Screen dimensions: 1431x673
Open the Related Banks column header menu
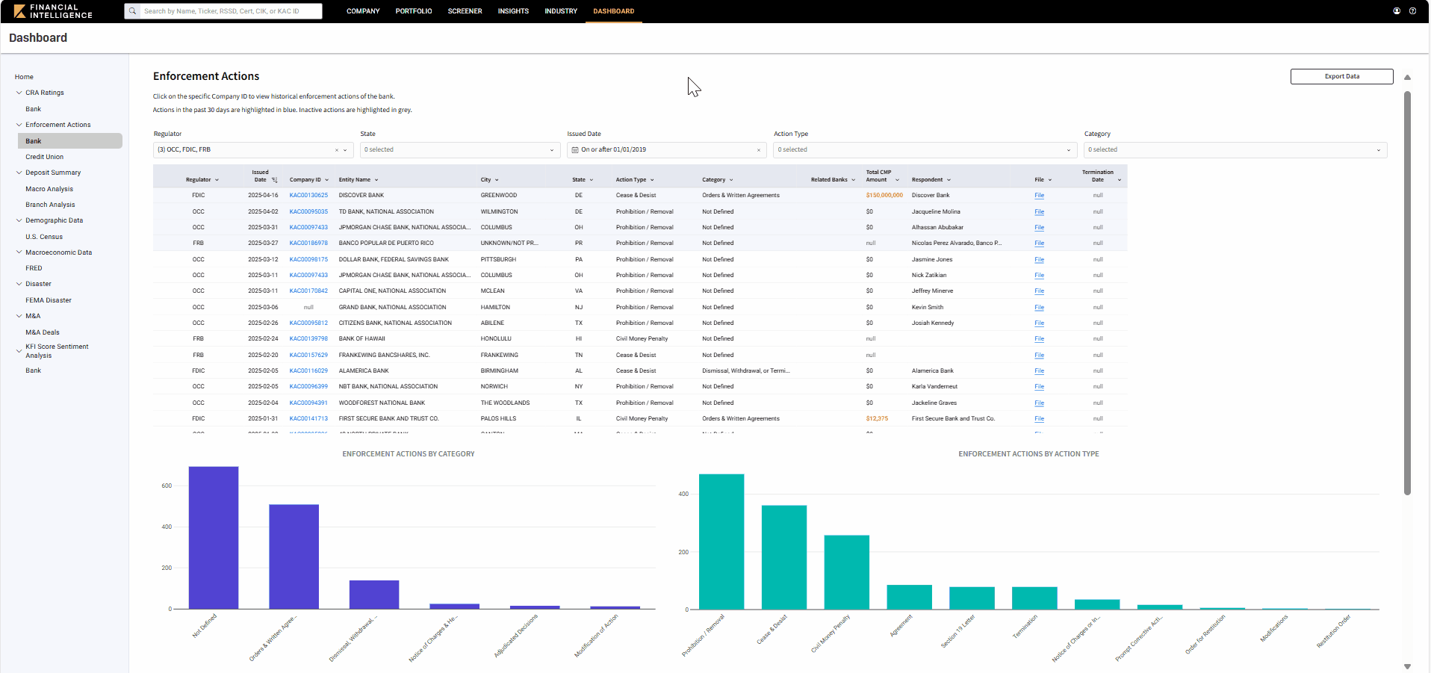click(x=853, y=180)
